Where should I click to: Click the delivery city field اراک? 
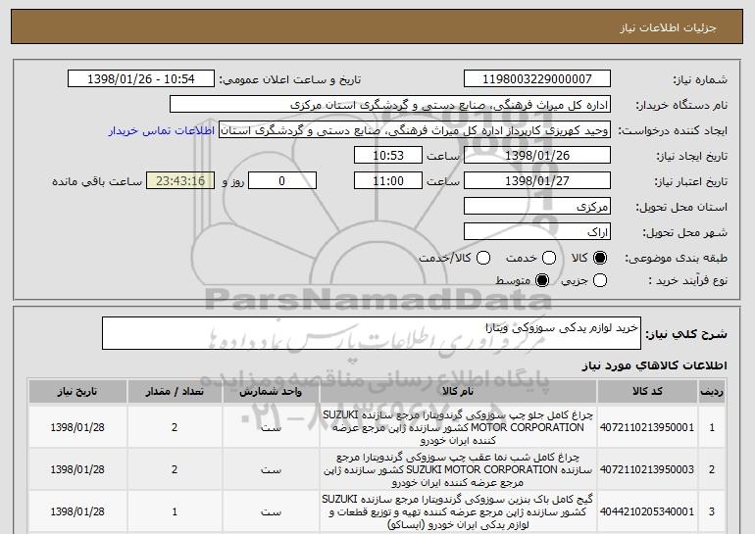[x=537, y=232]
